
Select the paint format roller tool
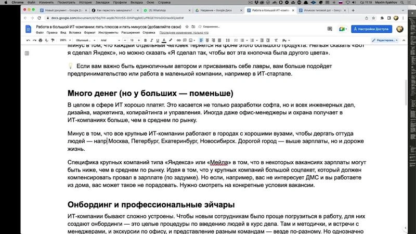click(x=53, y=41)
